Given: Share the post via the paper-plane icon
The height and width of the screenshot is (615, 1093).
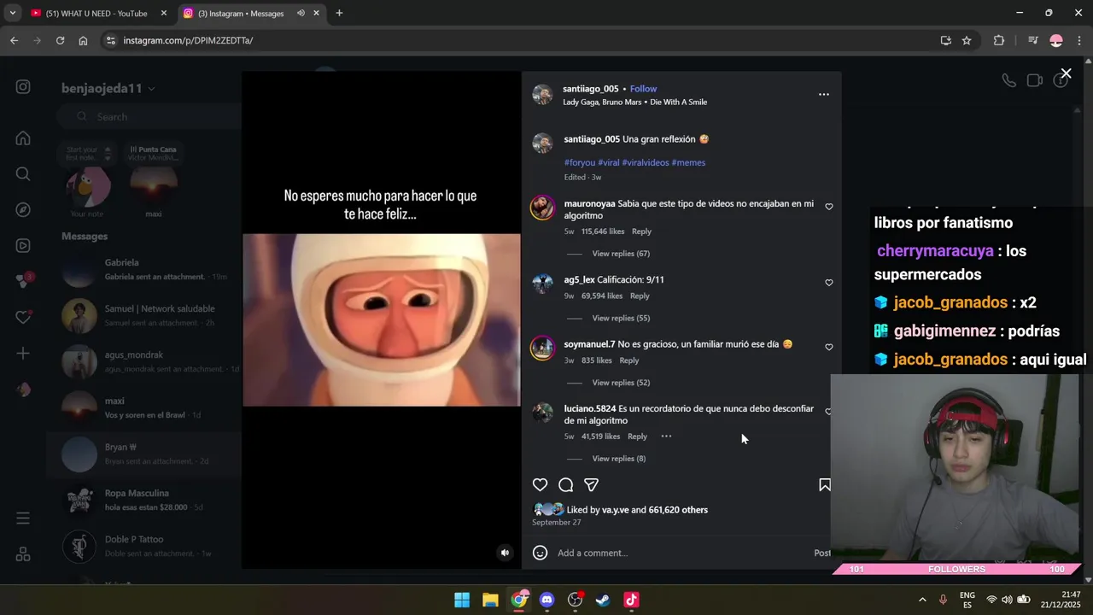Looking at the screenshot, I should tap(591, 485).
